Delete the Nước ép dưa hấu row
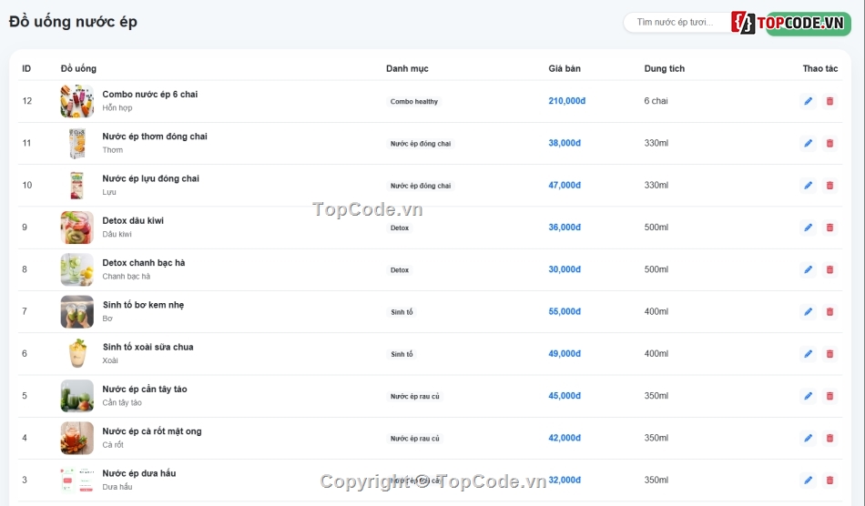The height and width of the screenshot is (506, 865). tap(829, 481)
